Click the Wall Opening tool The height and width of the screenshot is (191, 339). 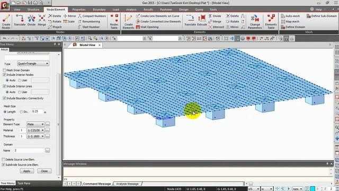147,27
